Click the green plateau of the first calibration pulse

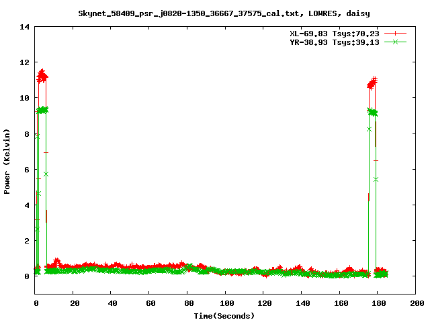tap(42, 110)
